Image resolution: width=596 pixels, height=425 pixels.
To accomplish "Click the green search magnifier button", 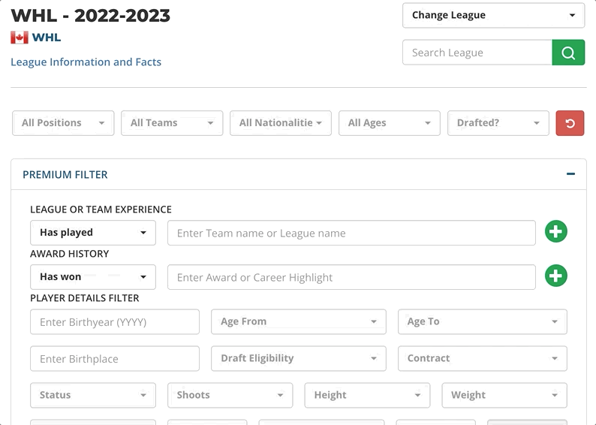I will (x=568, y=53).
